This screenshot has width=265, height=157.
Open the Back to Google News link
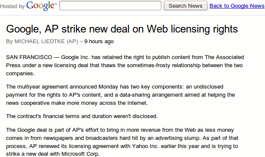237,6
